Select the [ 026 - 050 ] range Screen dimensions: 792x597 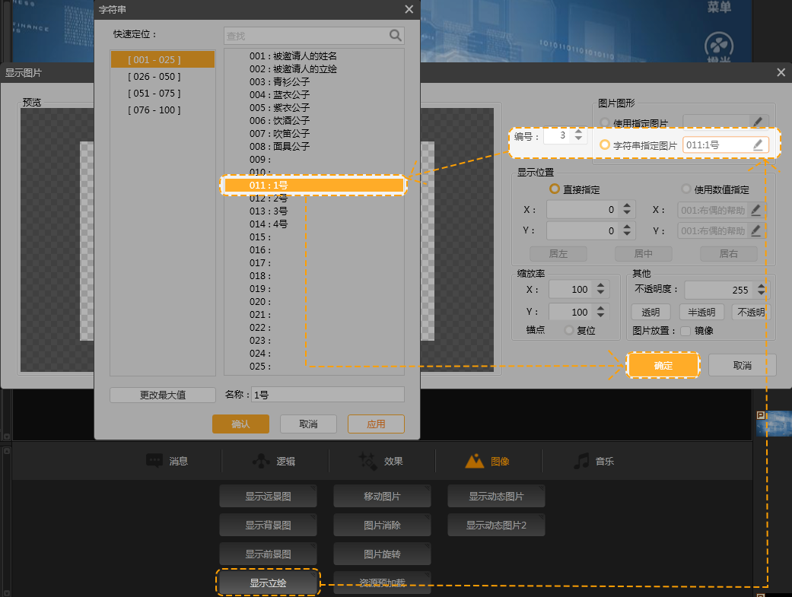[154, 76]
